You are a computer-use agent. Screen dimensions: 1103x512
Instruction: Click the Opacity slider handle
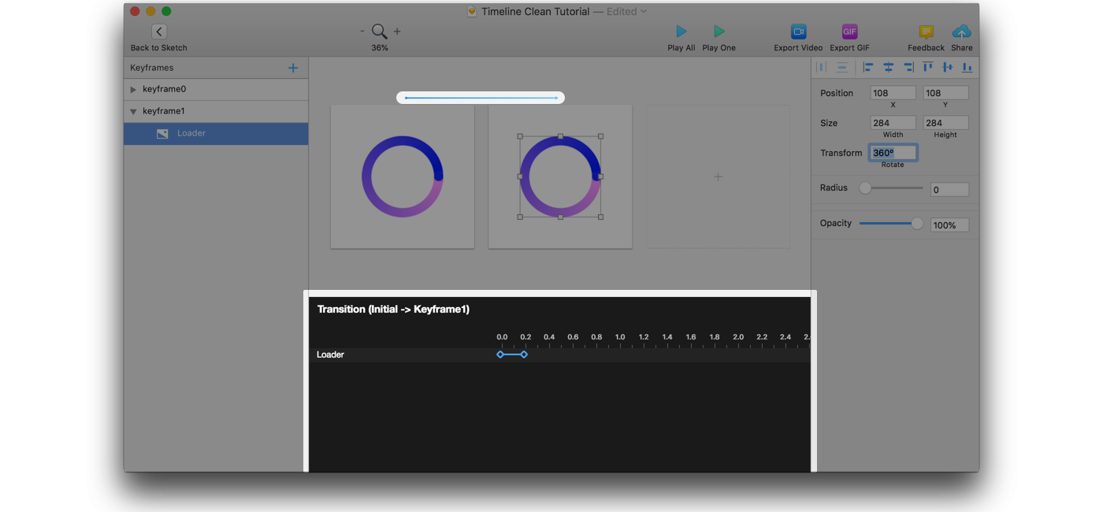coord(917,224)
